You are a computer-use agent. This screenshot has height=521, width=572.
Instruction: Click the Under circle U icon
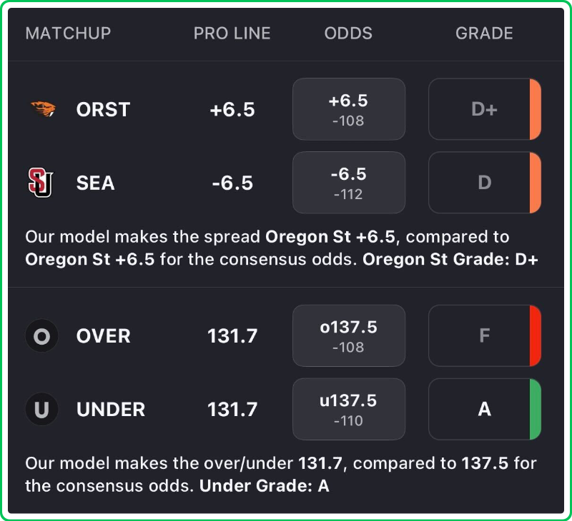click(x=41, y=410)
